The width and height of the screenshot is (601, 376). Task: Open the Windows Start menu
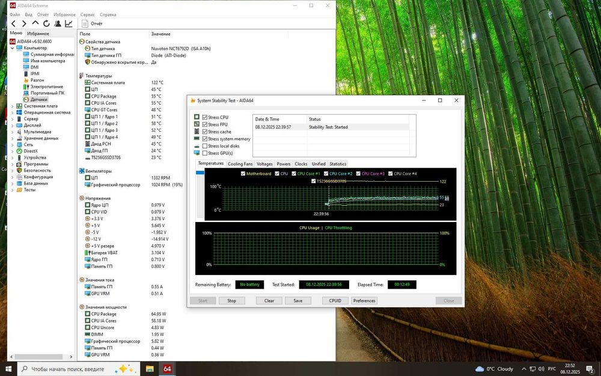8,369
